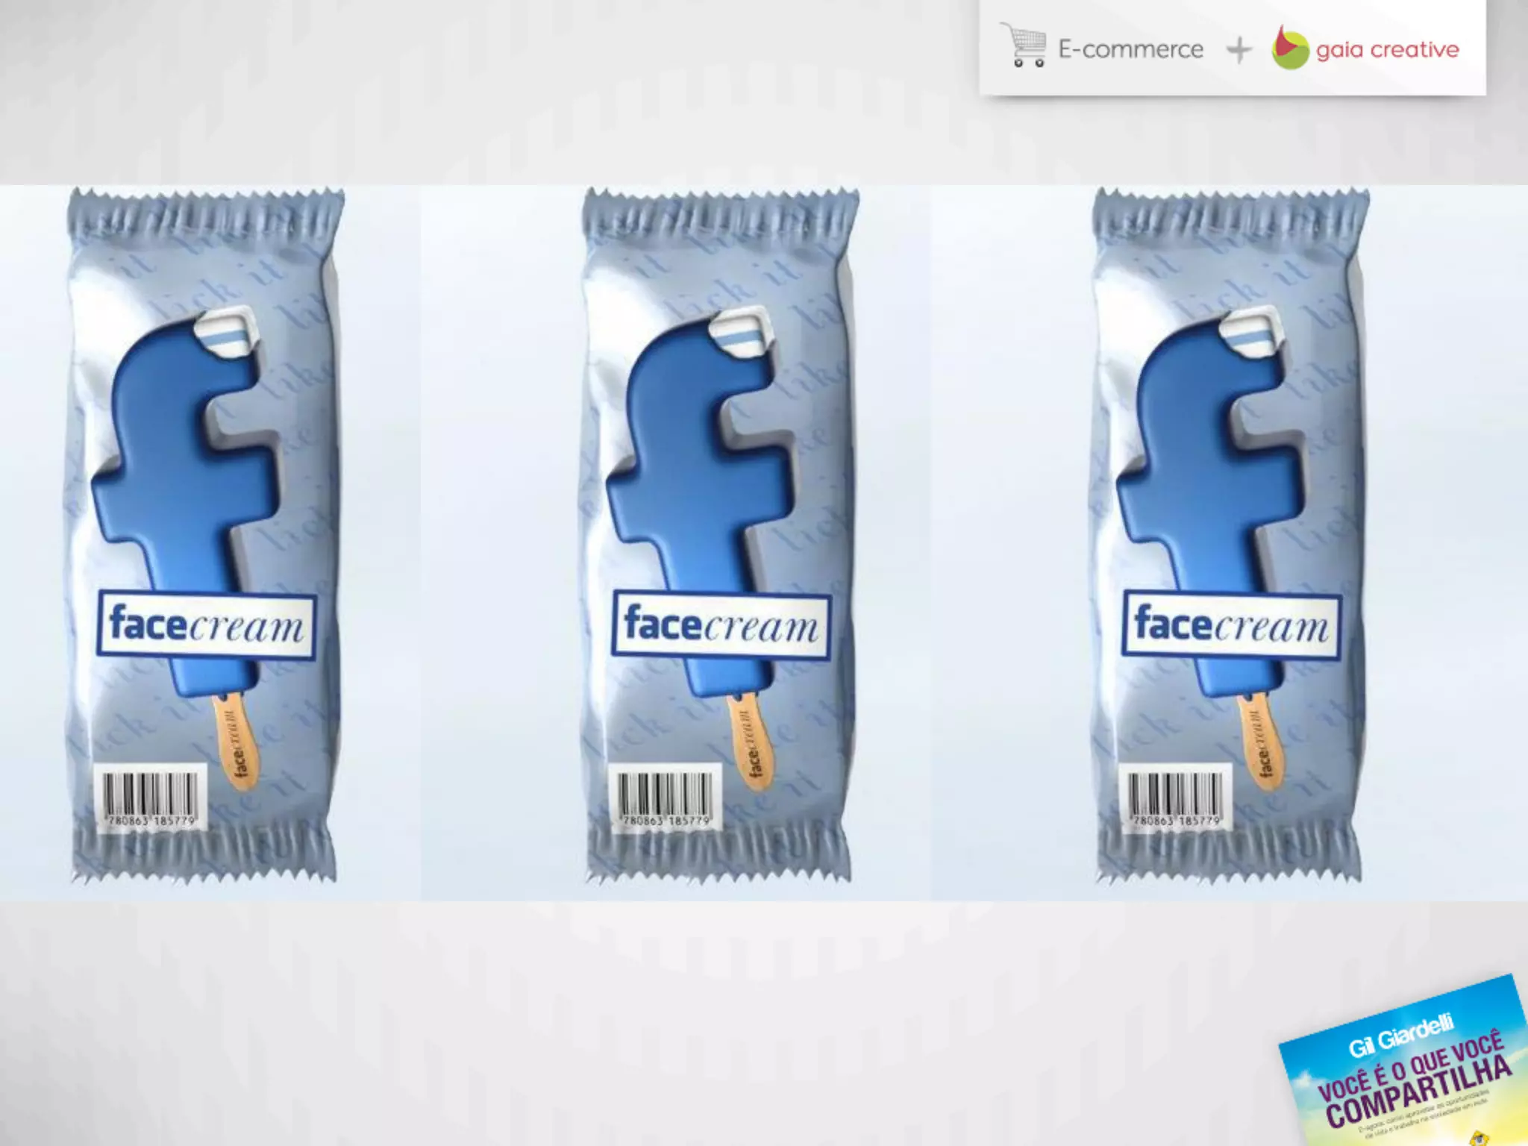Click the gaia creative brand text
Screen dimensions: 1528x1146
coord(1387,50)
